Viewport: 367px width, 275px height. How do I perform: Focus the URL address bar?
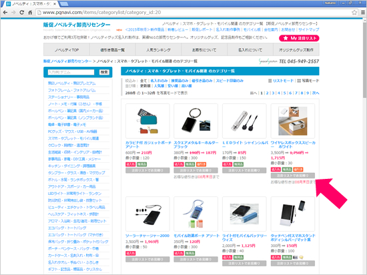point(194,13)
